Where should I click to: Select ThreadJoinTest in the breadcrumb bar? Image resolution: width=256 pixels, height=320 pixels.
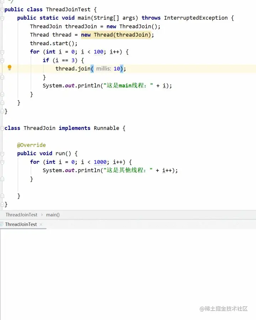21,215
